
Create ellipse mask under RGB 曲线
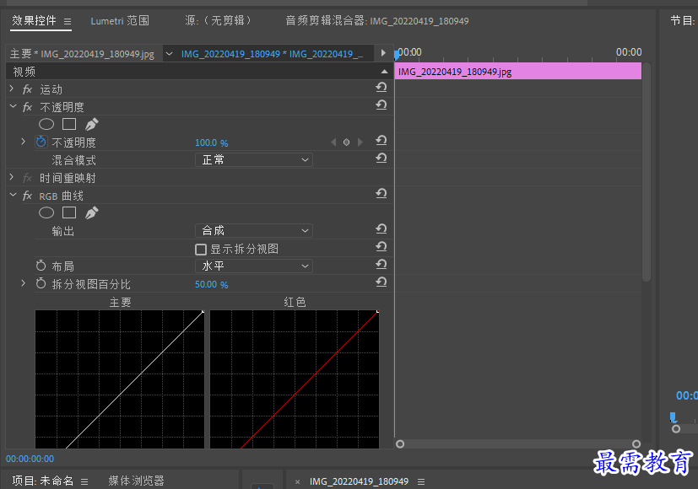click(x=46, y=213)
